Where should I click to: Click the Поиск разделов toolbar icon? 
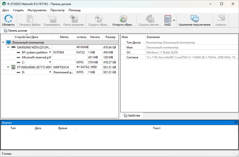coord(73,19)
